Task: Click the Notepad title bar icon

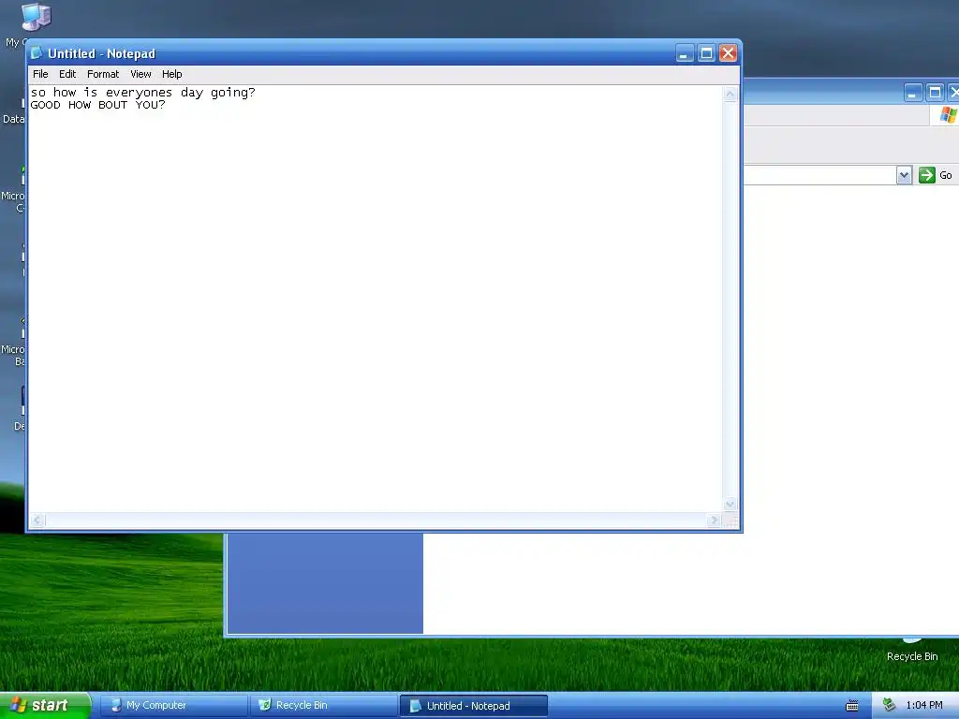Action: coord(37,53)
